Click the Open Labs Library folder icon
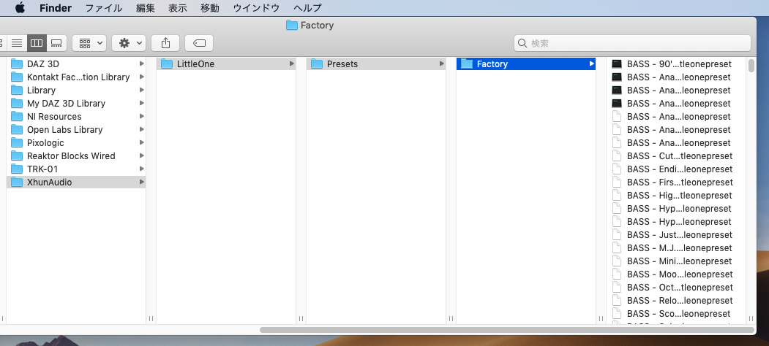This screenshot has height=346, width=769. [17, 130]
